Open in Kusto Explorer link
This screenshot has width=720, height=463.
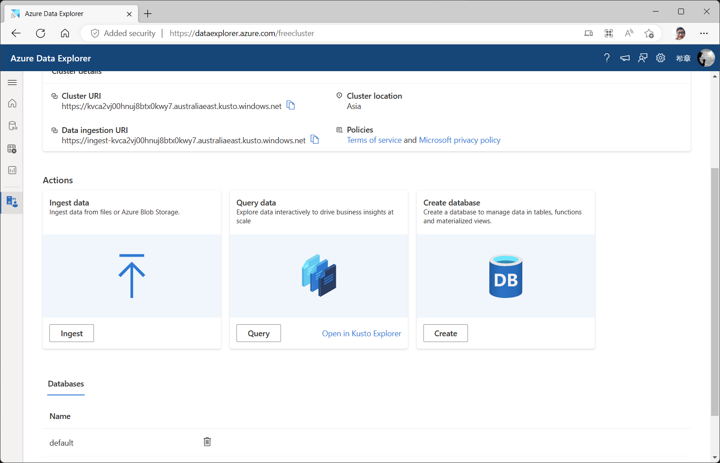[x=362, y=334]
